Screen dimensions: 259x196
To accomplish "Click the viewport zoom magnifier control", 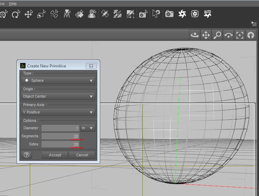I will point(218,35).
